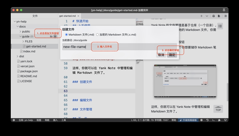Open the 工具 menu
This screenshot has height=136, width=239.
coord(64,120)
